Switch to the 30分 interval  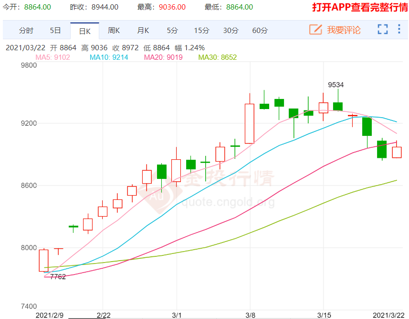[x=231, y=31]
